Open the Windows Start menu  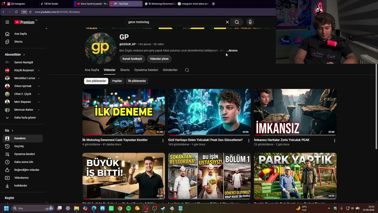point(6,208)
